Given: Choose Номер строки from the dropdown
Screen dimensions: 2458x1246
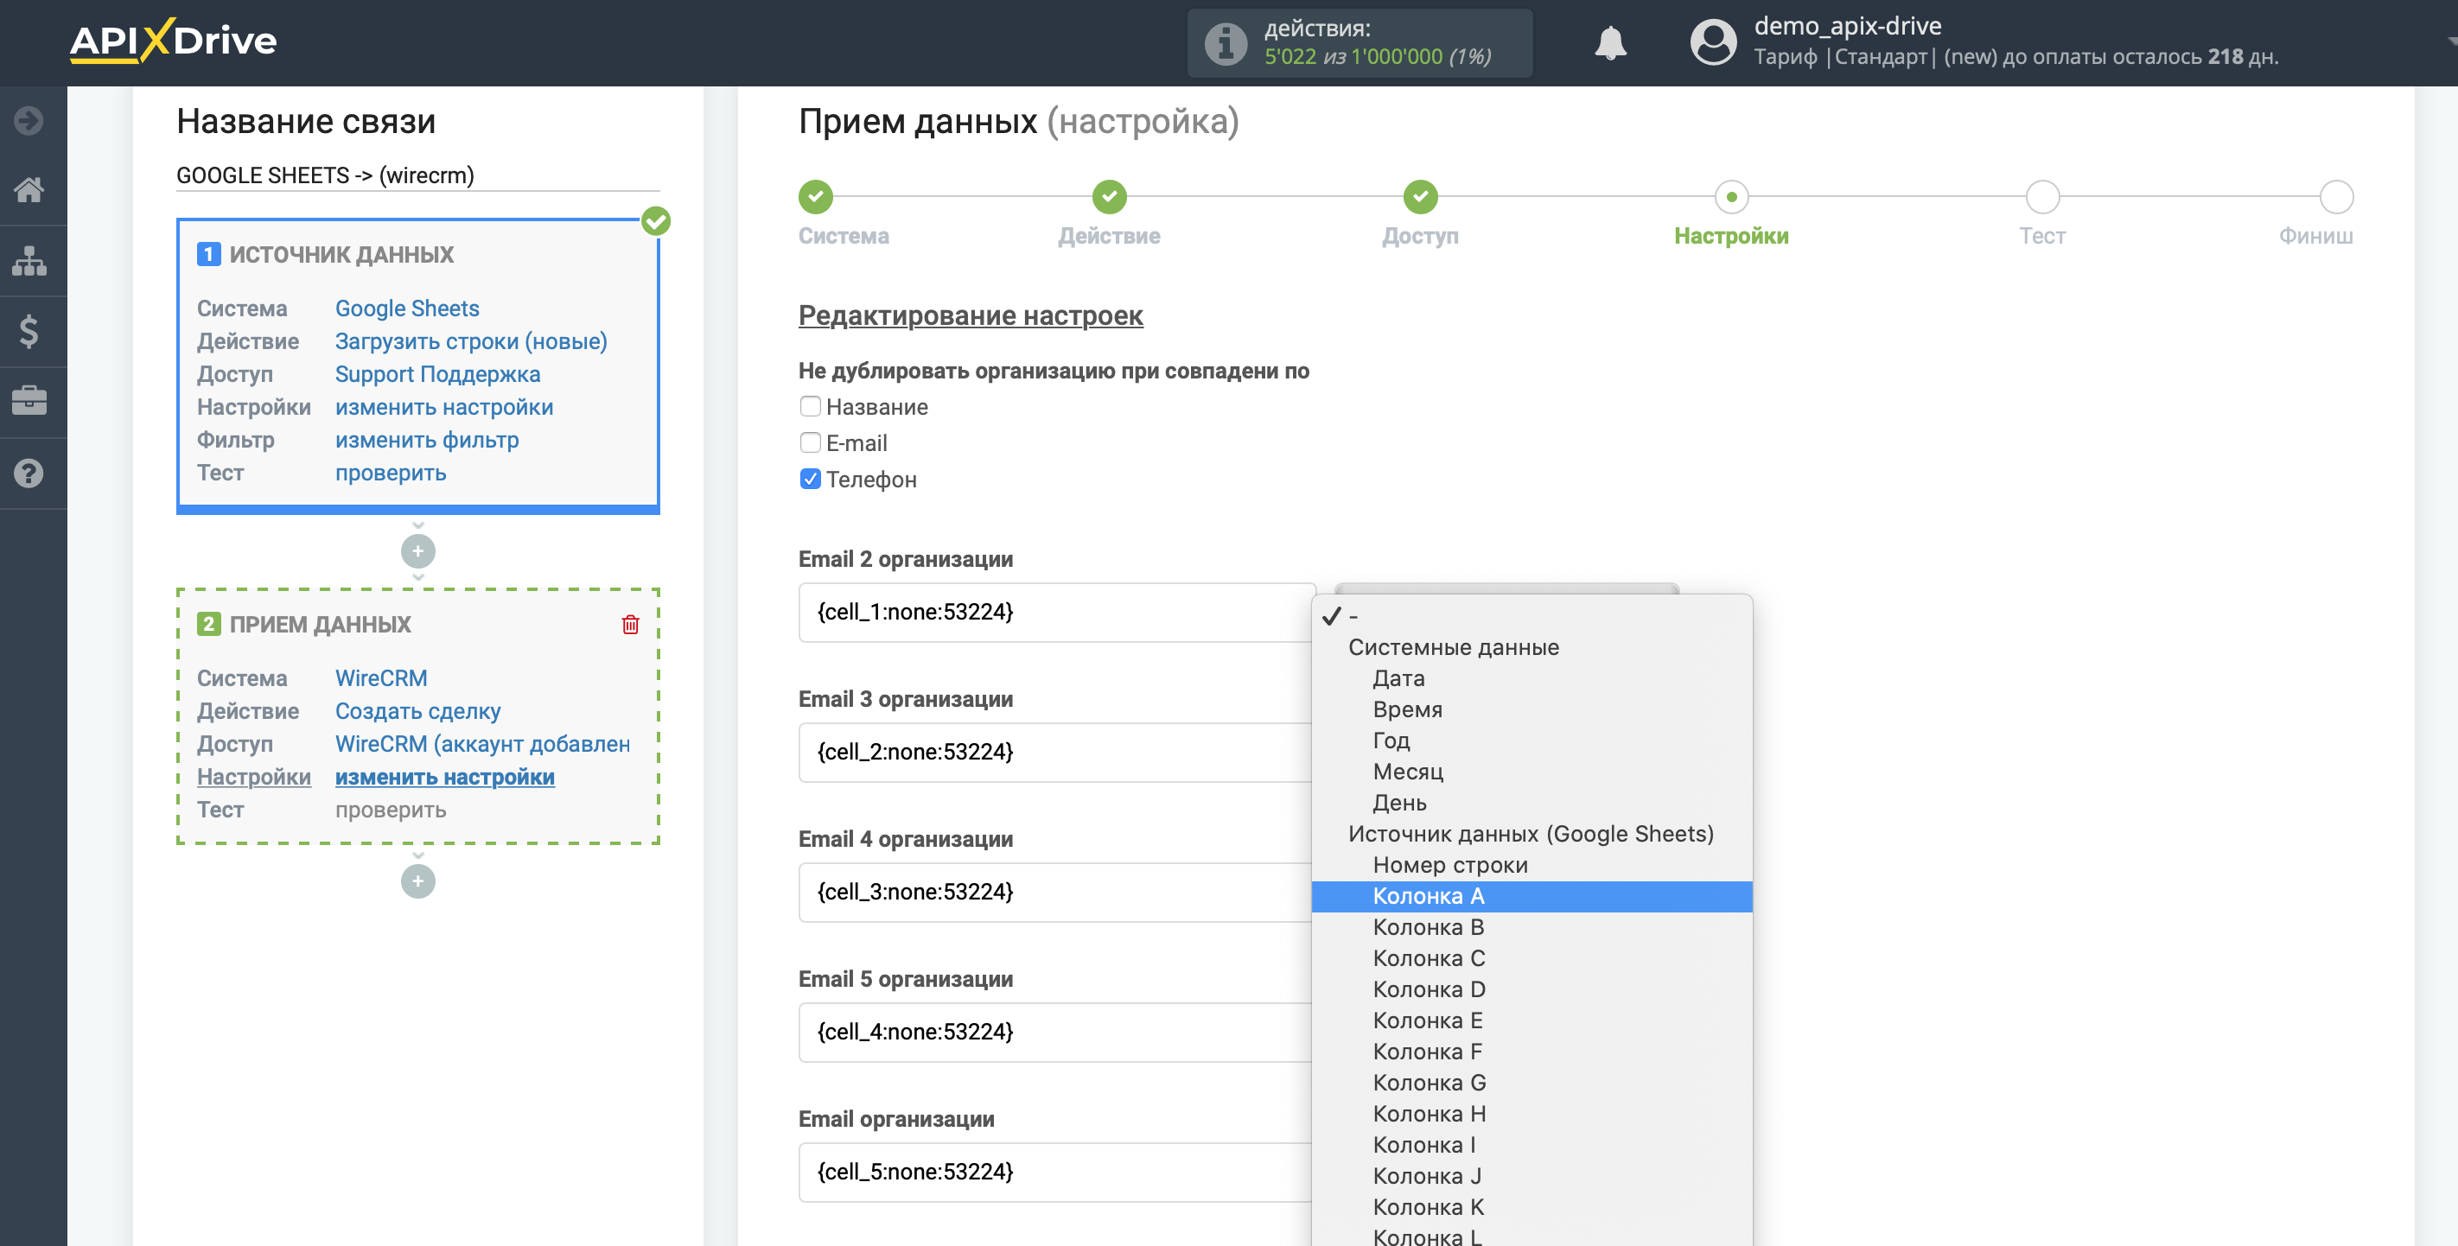Looking at the screenshot, I should (1531, 865).
